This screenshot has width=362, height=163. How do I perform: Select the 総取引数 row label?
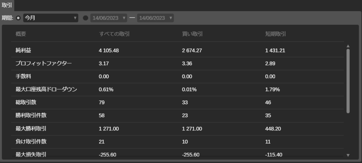pyautogui.click(x=26, y=103)
